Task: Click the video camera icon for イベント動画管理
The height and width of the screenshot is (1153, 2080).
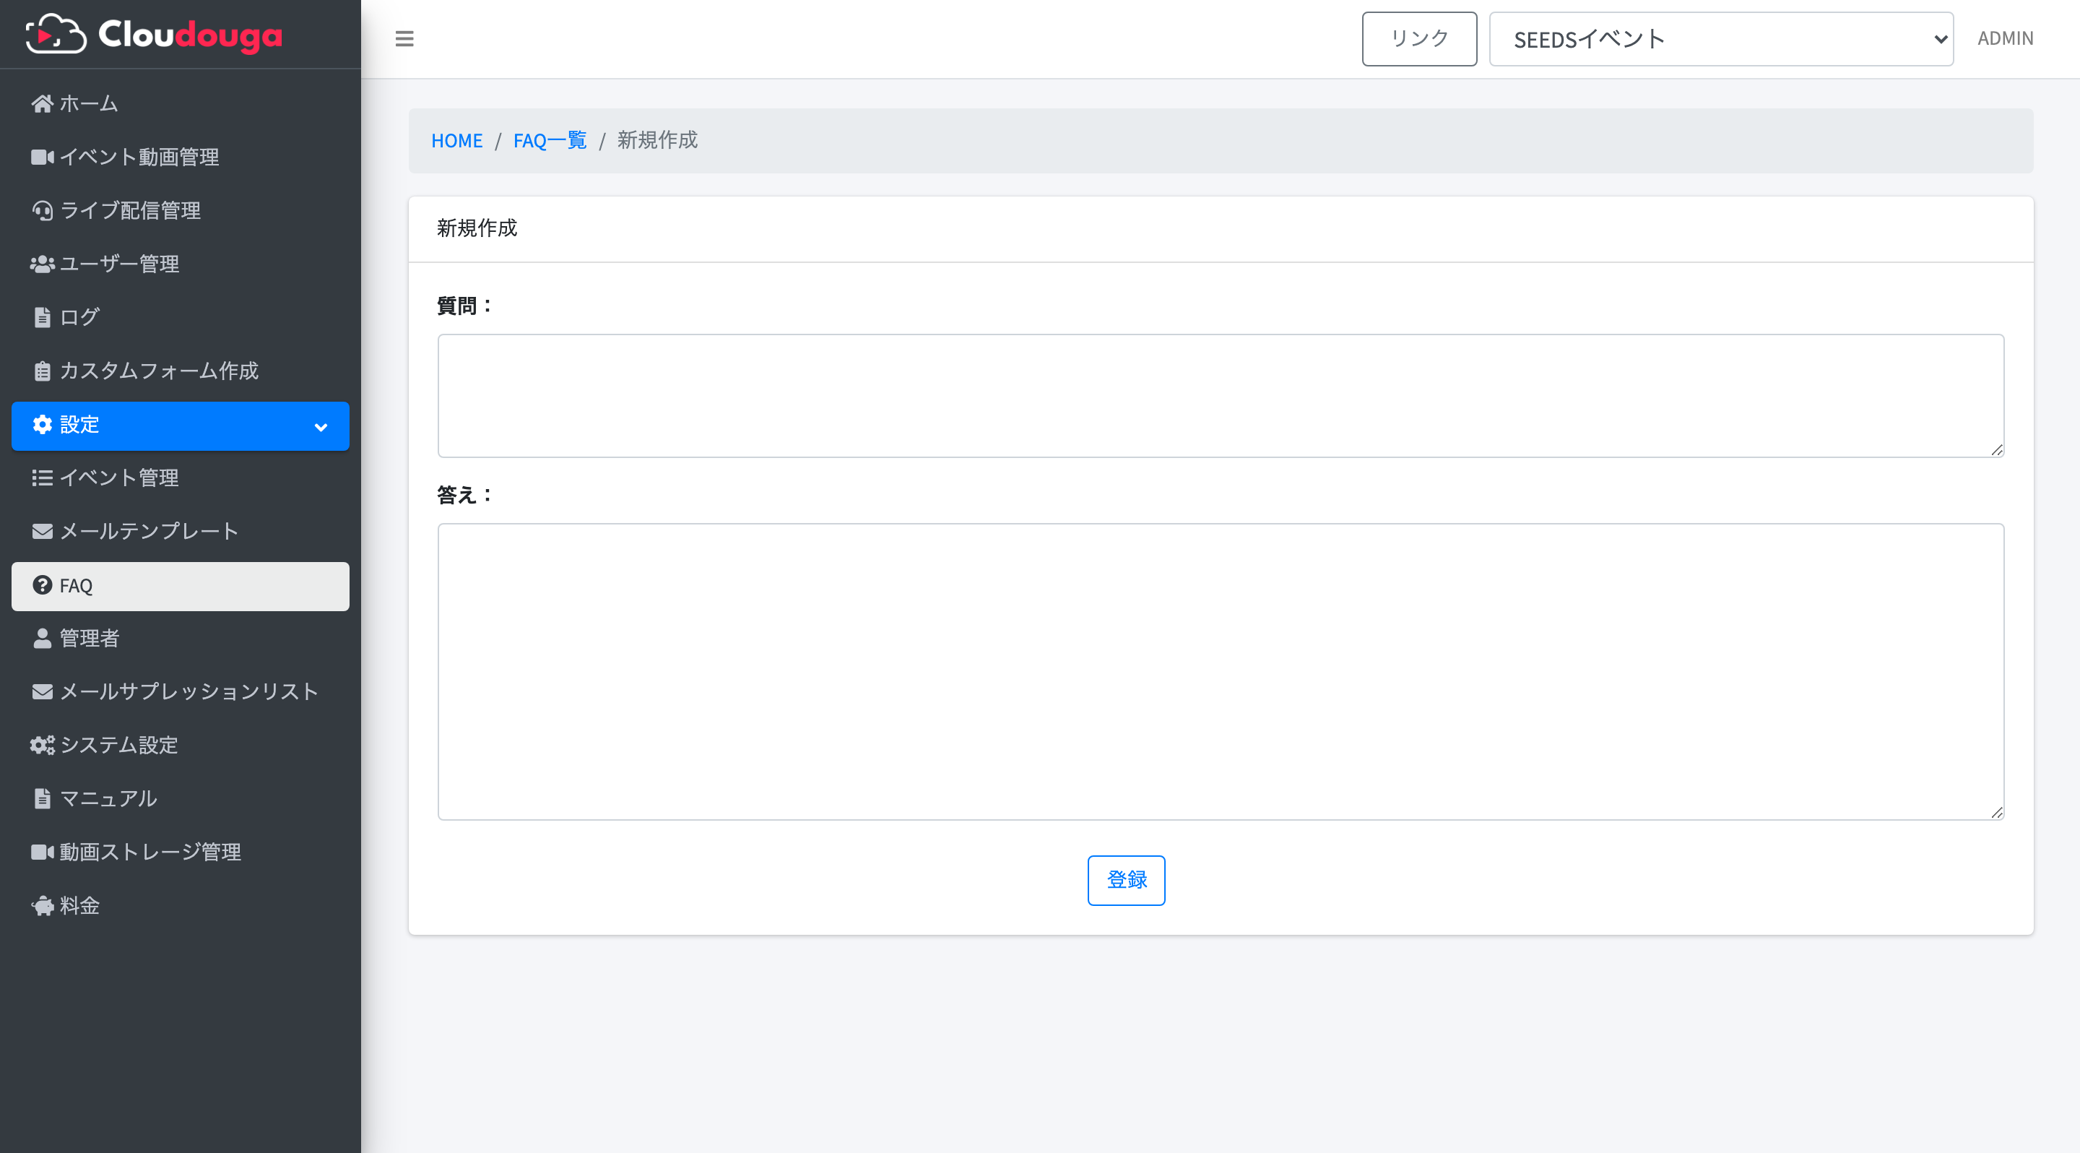Action: pyautogui.click(x=42, y=157)
